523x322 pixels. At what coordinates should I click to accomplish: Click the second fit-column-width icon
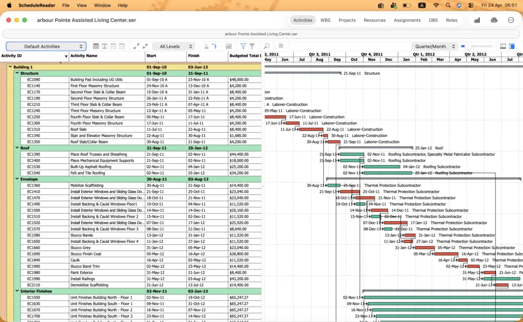pyautogui.click(x=122, y=46)
